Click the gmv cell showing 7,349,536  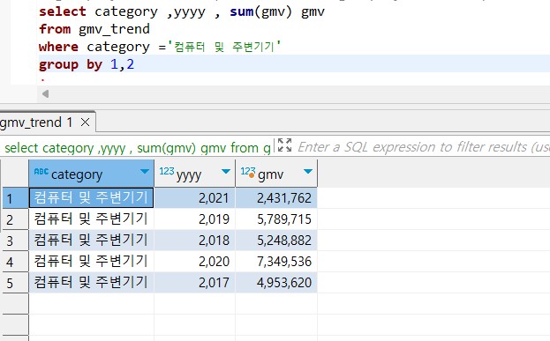tap(276, 261)
